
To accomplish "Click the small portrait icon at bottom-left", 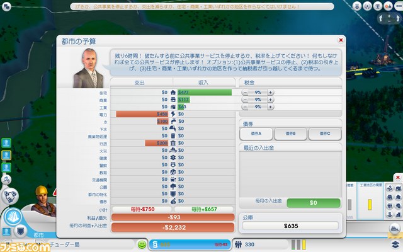I will [6, 231].
